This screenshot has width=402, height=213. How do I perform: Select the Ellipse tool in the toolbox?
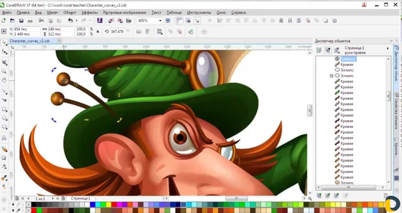coord(4,118)
